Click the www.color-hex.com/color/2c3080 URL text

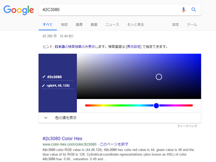pos(69,144)
